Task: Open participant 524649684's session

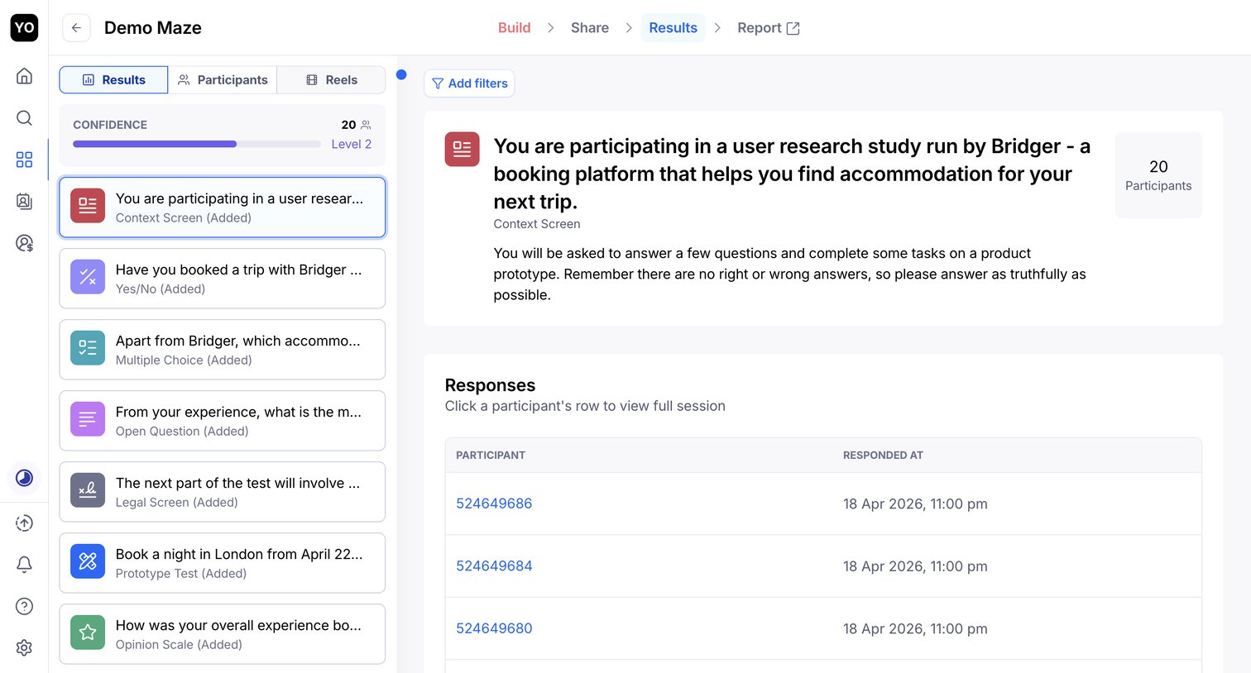Action: click(494, 566)
